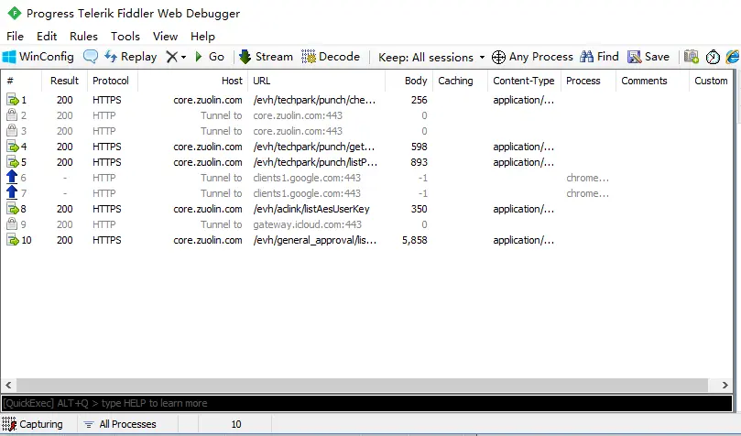The height and width of the screenshot is (436, 741).
Task: Click the Save toolbar button
Action: pos(648,57)
